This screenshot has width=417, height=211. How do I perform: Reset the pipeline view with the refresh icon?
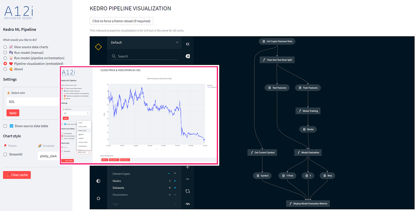click(188, 191)
